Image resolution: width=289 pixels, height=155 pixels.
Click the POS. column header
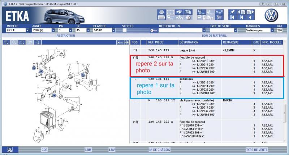pos(135,42)
